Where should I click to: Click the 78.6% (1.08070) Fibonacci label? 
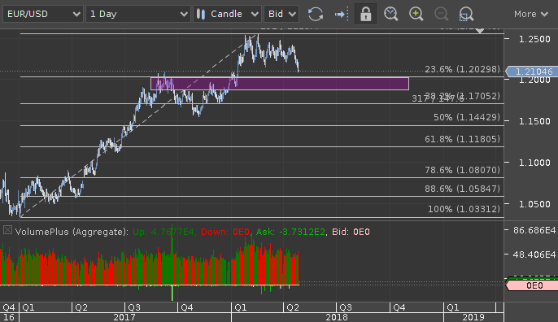462,170
